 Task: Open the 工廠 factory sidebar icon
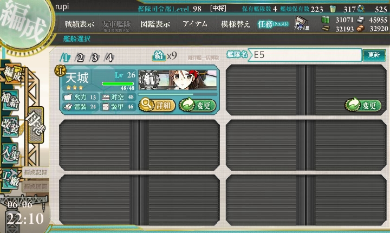click(10, 178)
